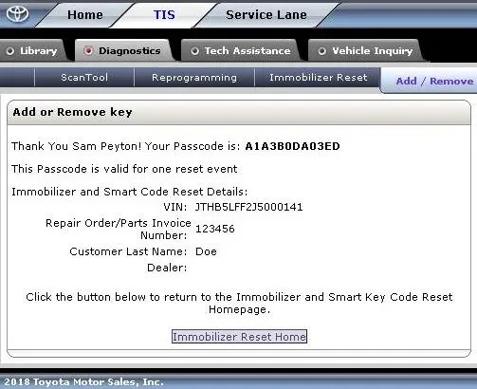
Task: Open the Diagnostics section label
Action: 130,50
